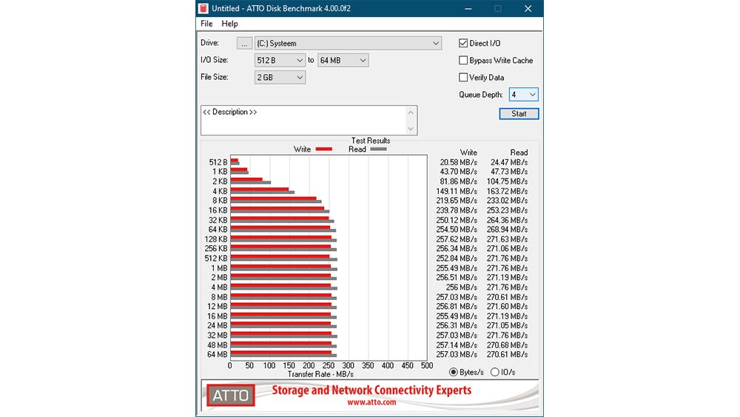Click the 256 MB/s write value for 4 MB
This screenshot has height=417, width=740.
pos(461,287)
